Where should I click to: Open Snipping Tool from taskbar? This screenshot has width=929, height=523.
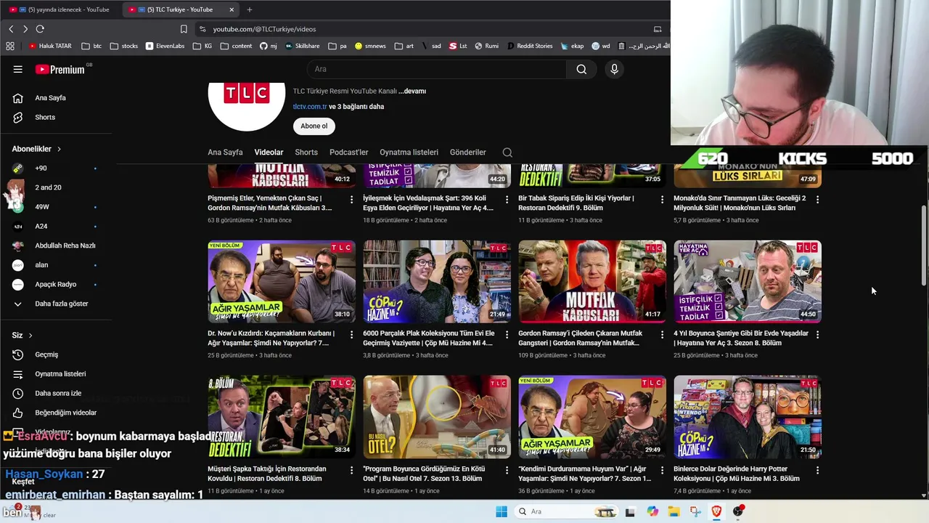(x=695, y=511)
